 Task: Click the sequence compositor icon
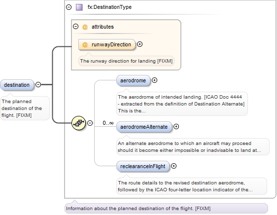78,123
